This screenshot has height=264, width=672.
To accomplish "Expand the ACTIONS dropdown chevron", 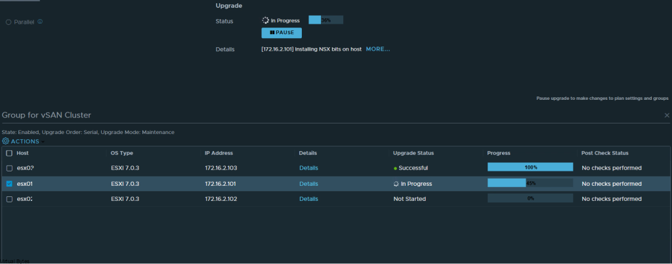I will tap(43, 142).
